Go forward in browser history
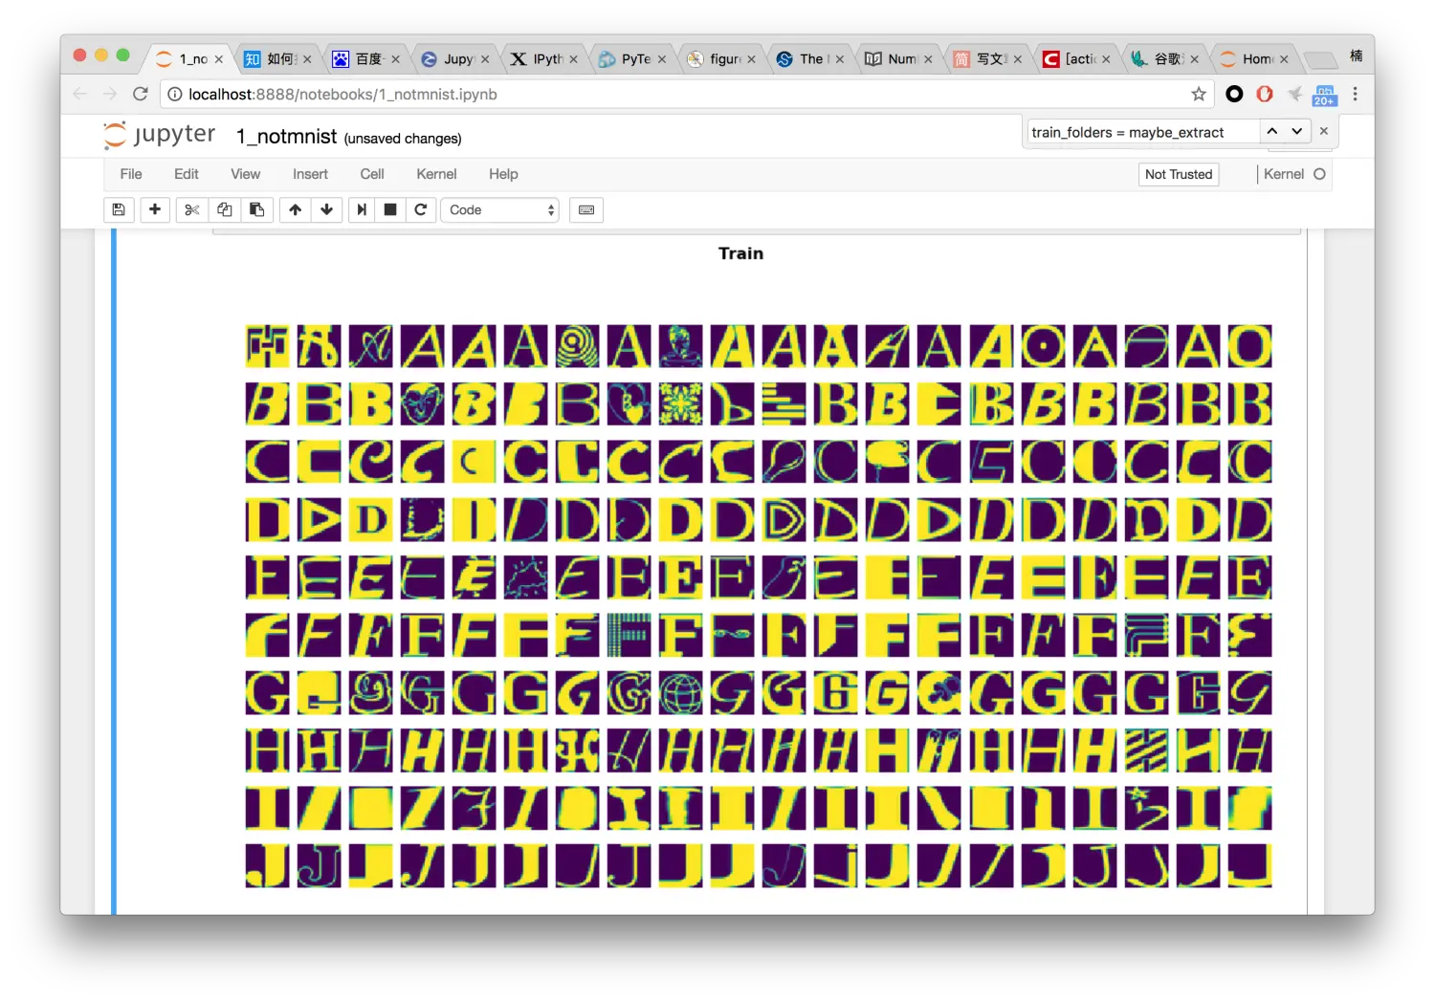 click(110, 94)
